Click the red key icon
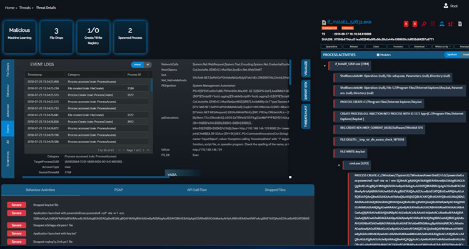The width and height of the screenshot is (469, 249). (424, 24)
